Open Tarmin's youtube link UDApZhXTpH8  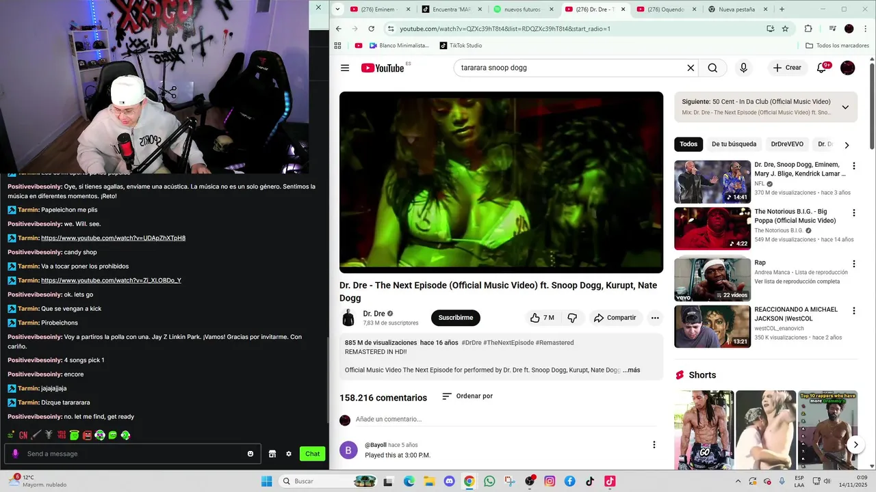pyautogui.click(x=113, y=238)
